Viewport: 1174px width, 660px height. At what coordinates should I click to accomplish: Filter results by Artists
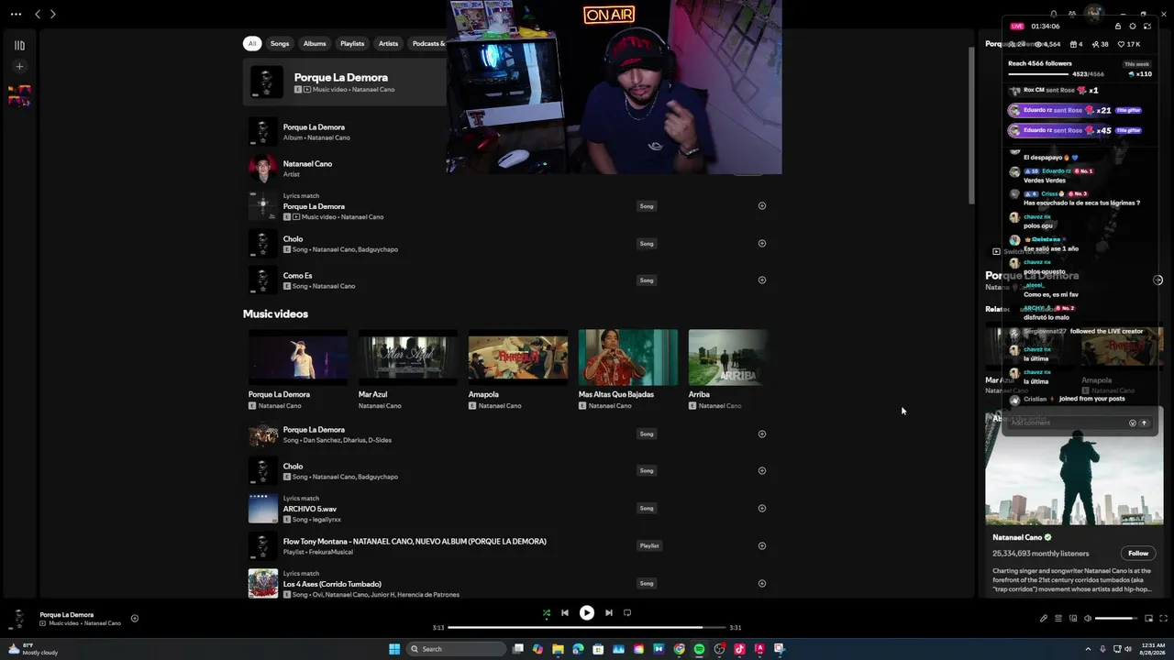tap(389, 43)
